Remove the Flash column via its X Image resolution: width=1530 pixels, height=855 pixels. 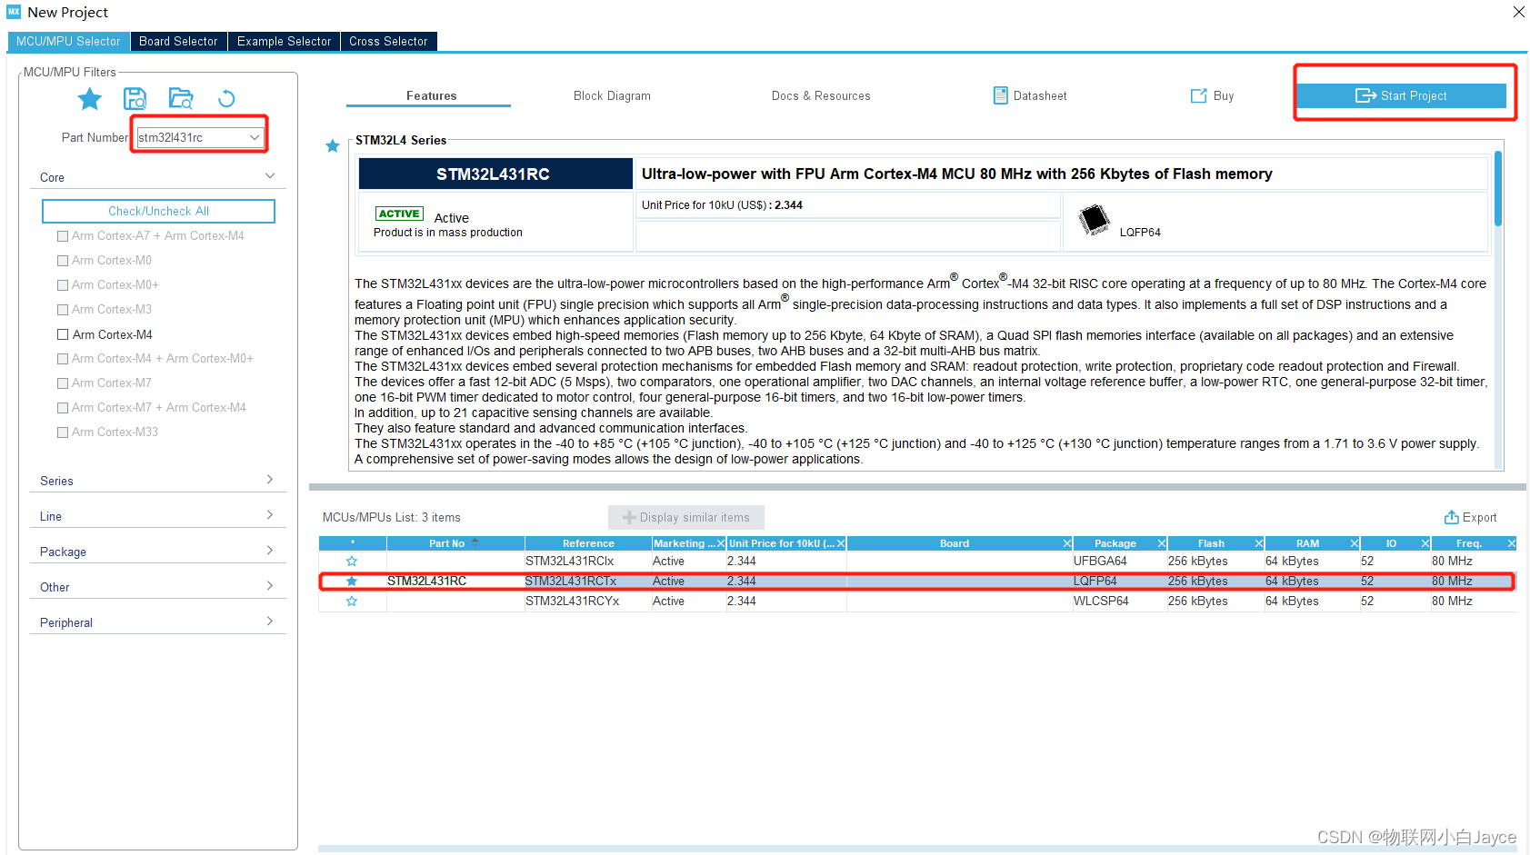click(x=1259, y=543)
